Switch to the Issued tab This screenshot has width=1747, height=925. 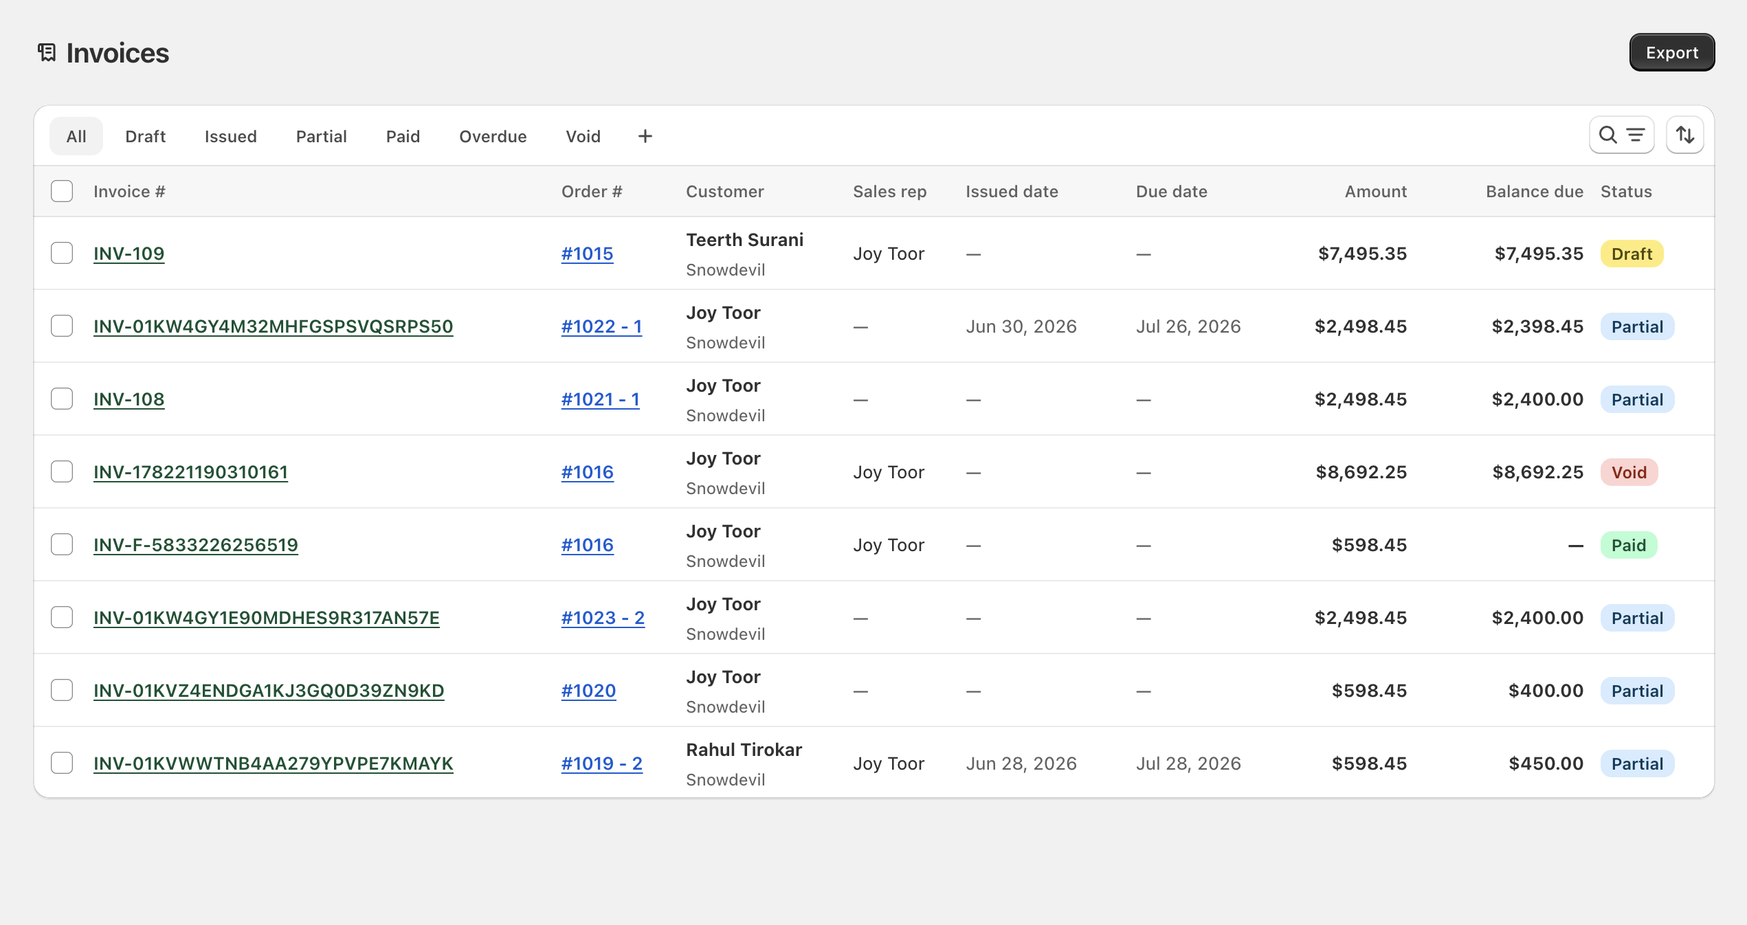tap(231, 136)
